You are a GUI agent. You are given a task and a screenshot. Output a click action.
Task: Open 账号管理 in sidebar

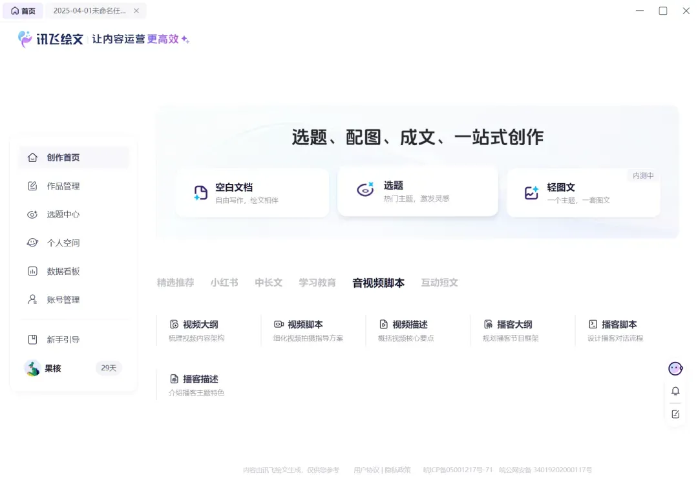[74, 299]
